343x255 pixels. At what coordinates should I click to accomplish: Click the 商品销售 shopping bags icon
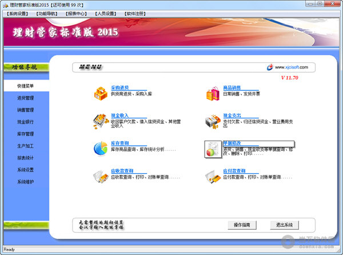(x=212, y=93)
